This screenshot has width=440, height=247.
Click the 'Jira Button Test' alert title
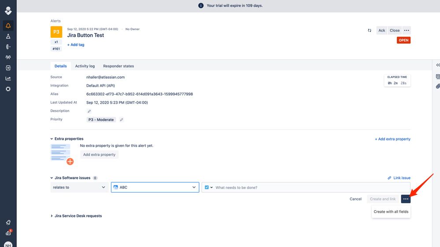tap(85, 35)
